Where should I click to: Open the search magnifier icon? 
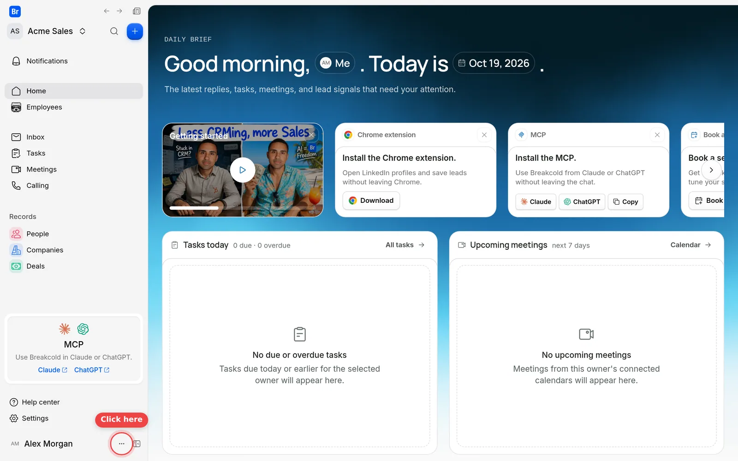pos(114,31)
